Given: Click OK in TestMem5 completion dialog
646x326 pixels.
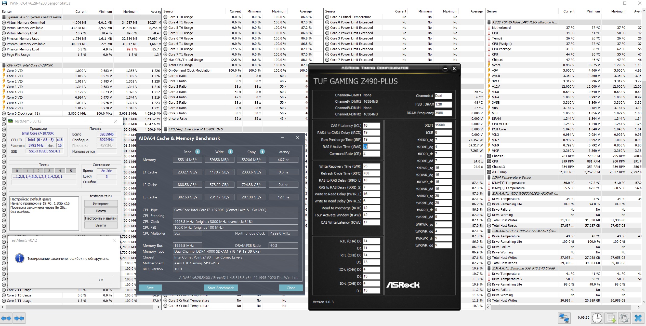Looking at the screenshot, I should tap(101, 280).
